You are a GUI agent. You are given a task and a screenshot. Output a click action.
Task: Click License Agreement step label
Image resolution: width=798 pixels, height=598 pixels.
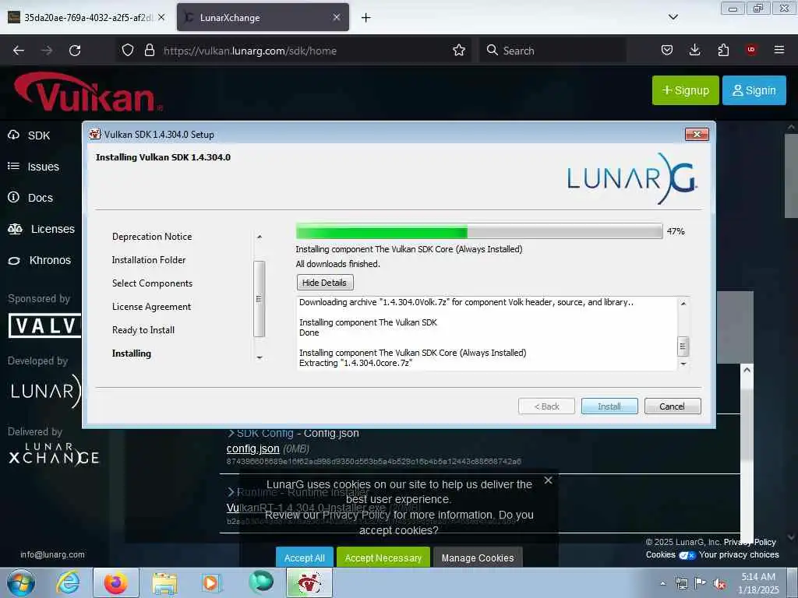[x=151, y=307]
